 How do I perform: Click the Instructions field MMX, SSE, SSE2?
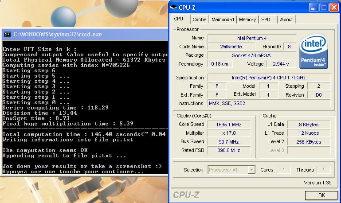coord(269,103)
